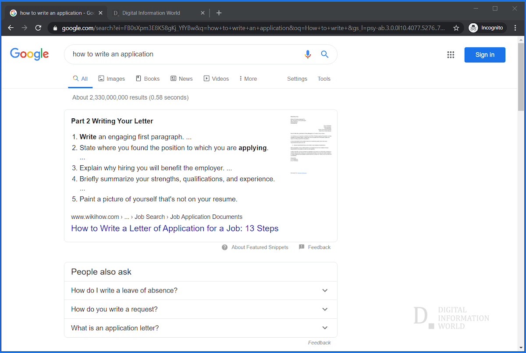The image size is (526, 353).
Task: Open About Featured Snippets link
Action: tap(260, 247)
